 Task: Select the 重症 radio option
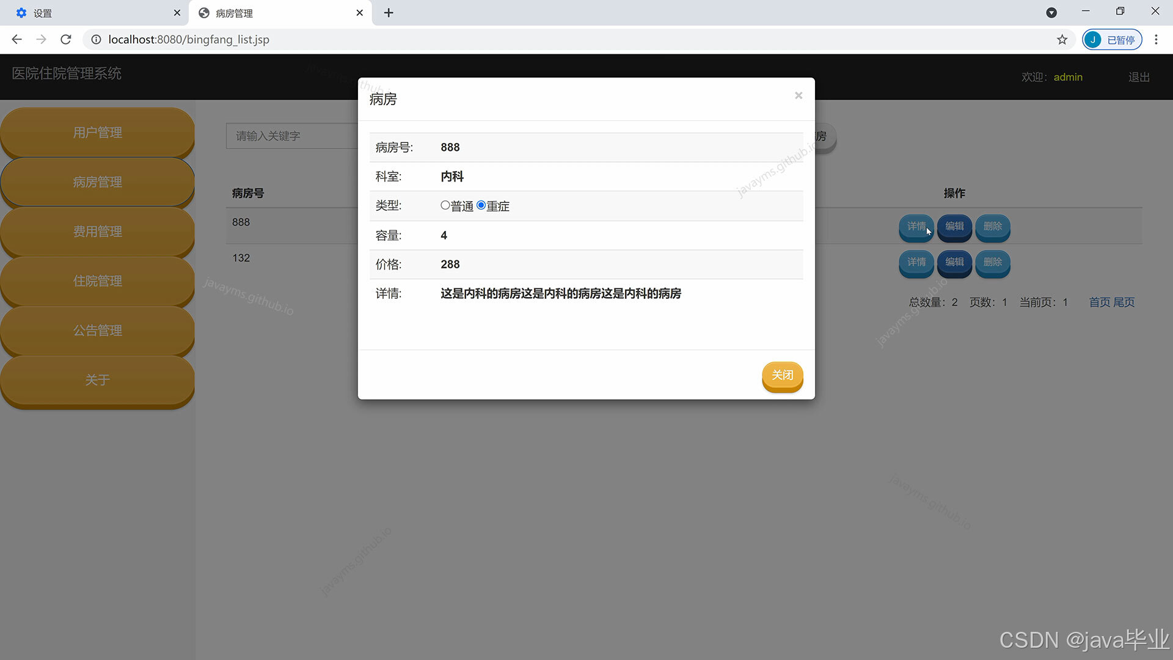tap(481, 205)
